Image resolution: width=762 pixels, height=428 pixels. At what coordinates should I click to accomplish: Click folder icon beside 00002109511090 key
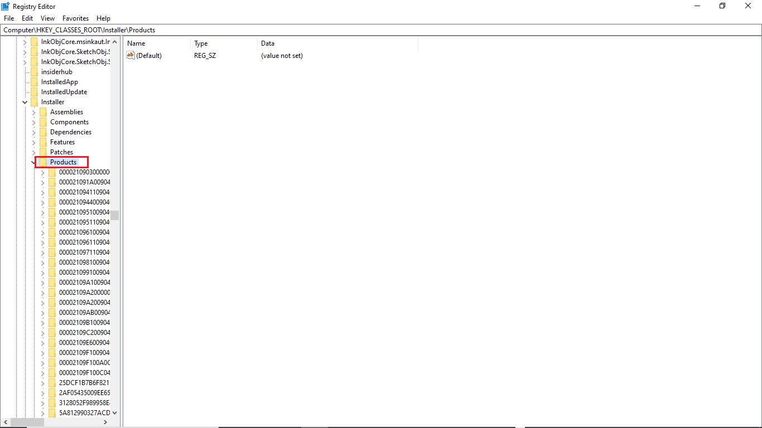coord(52,222)
